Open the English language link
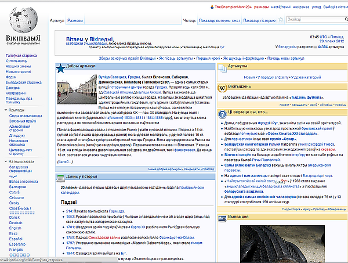348x263 pixels. point(15,228)
